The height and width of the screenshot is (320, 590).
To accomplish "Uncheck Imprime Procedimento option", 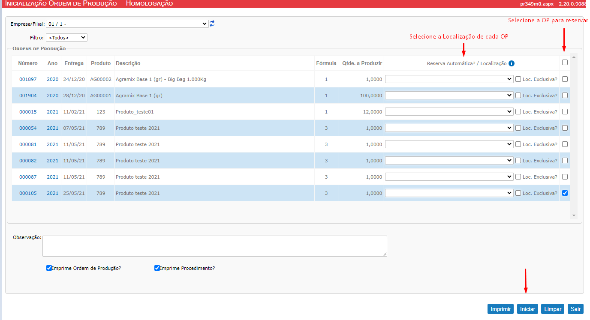I will (157, 268).
